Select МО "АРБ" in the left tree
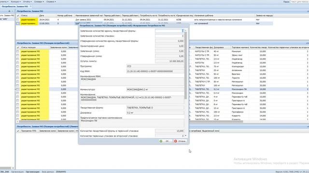The width and height of the screenshot is (309, 173). click(x=4, y=19)
